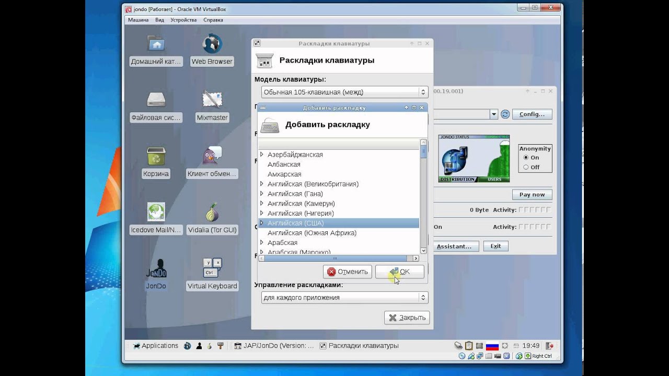Click the clipboard manager icon in the panel tray
This screenshot has height=376, width=669.
(x=469, y=346)
